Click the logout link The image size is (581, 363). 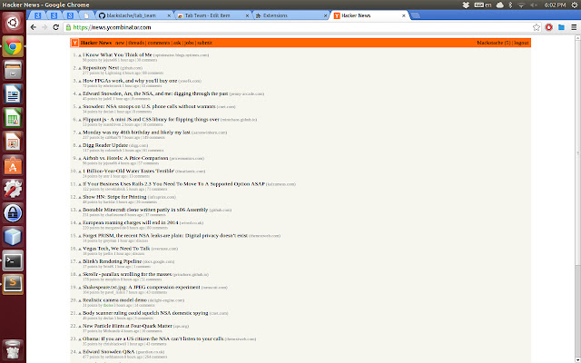521,43
